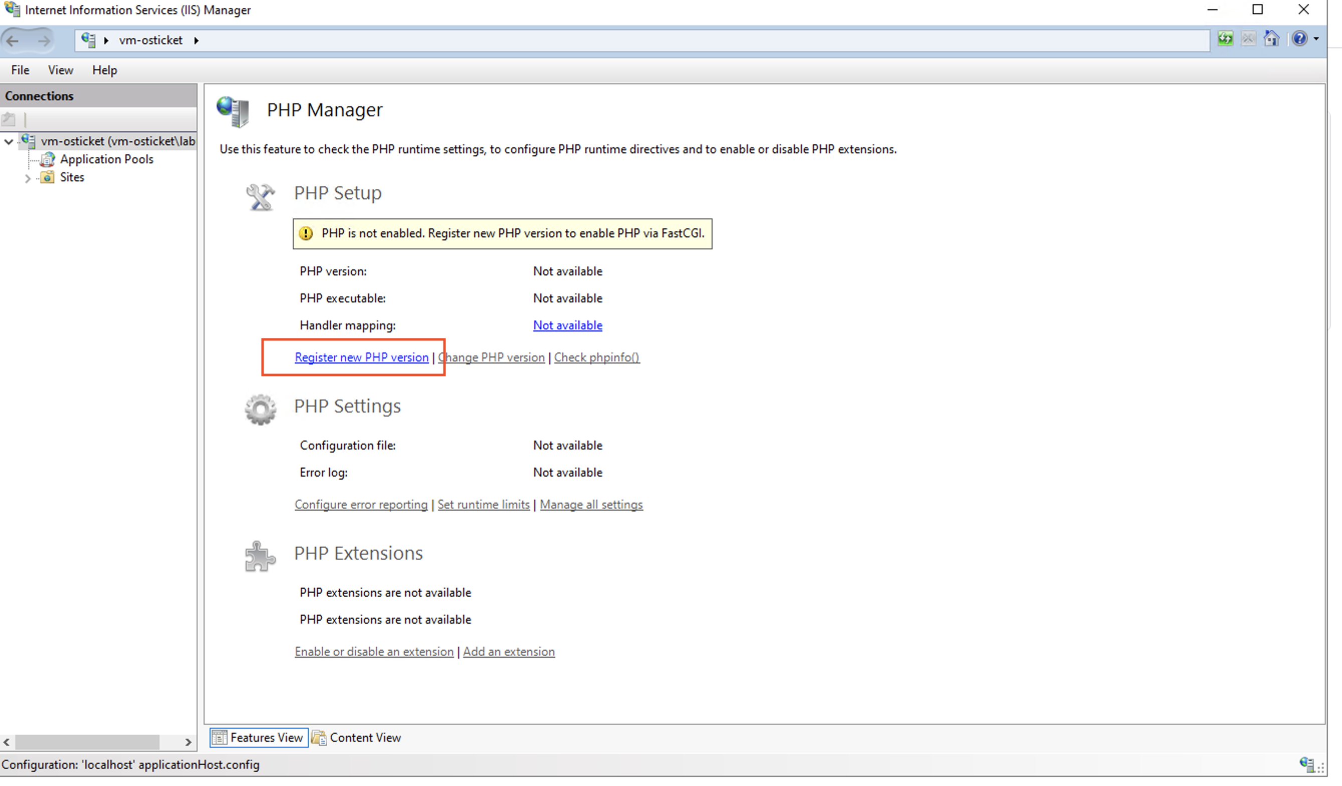Image resolution: width=1342 pixels, height=786 pixels.
Task: Click the Home icon in toolbar
Action: (x=1271, y=39)
